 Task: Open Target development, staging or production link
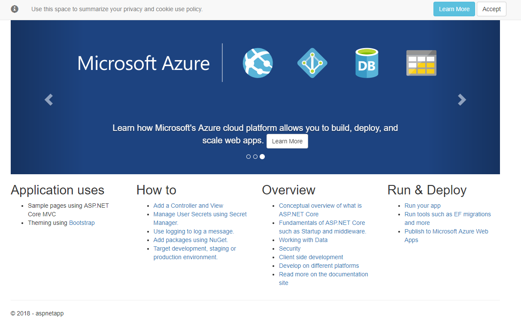(195, 253)
